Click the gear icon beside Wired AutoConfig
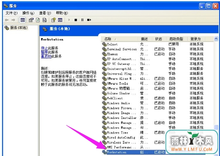This screenshot has width=220, height=156. pyautogui.click(x=104, y=137)
